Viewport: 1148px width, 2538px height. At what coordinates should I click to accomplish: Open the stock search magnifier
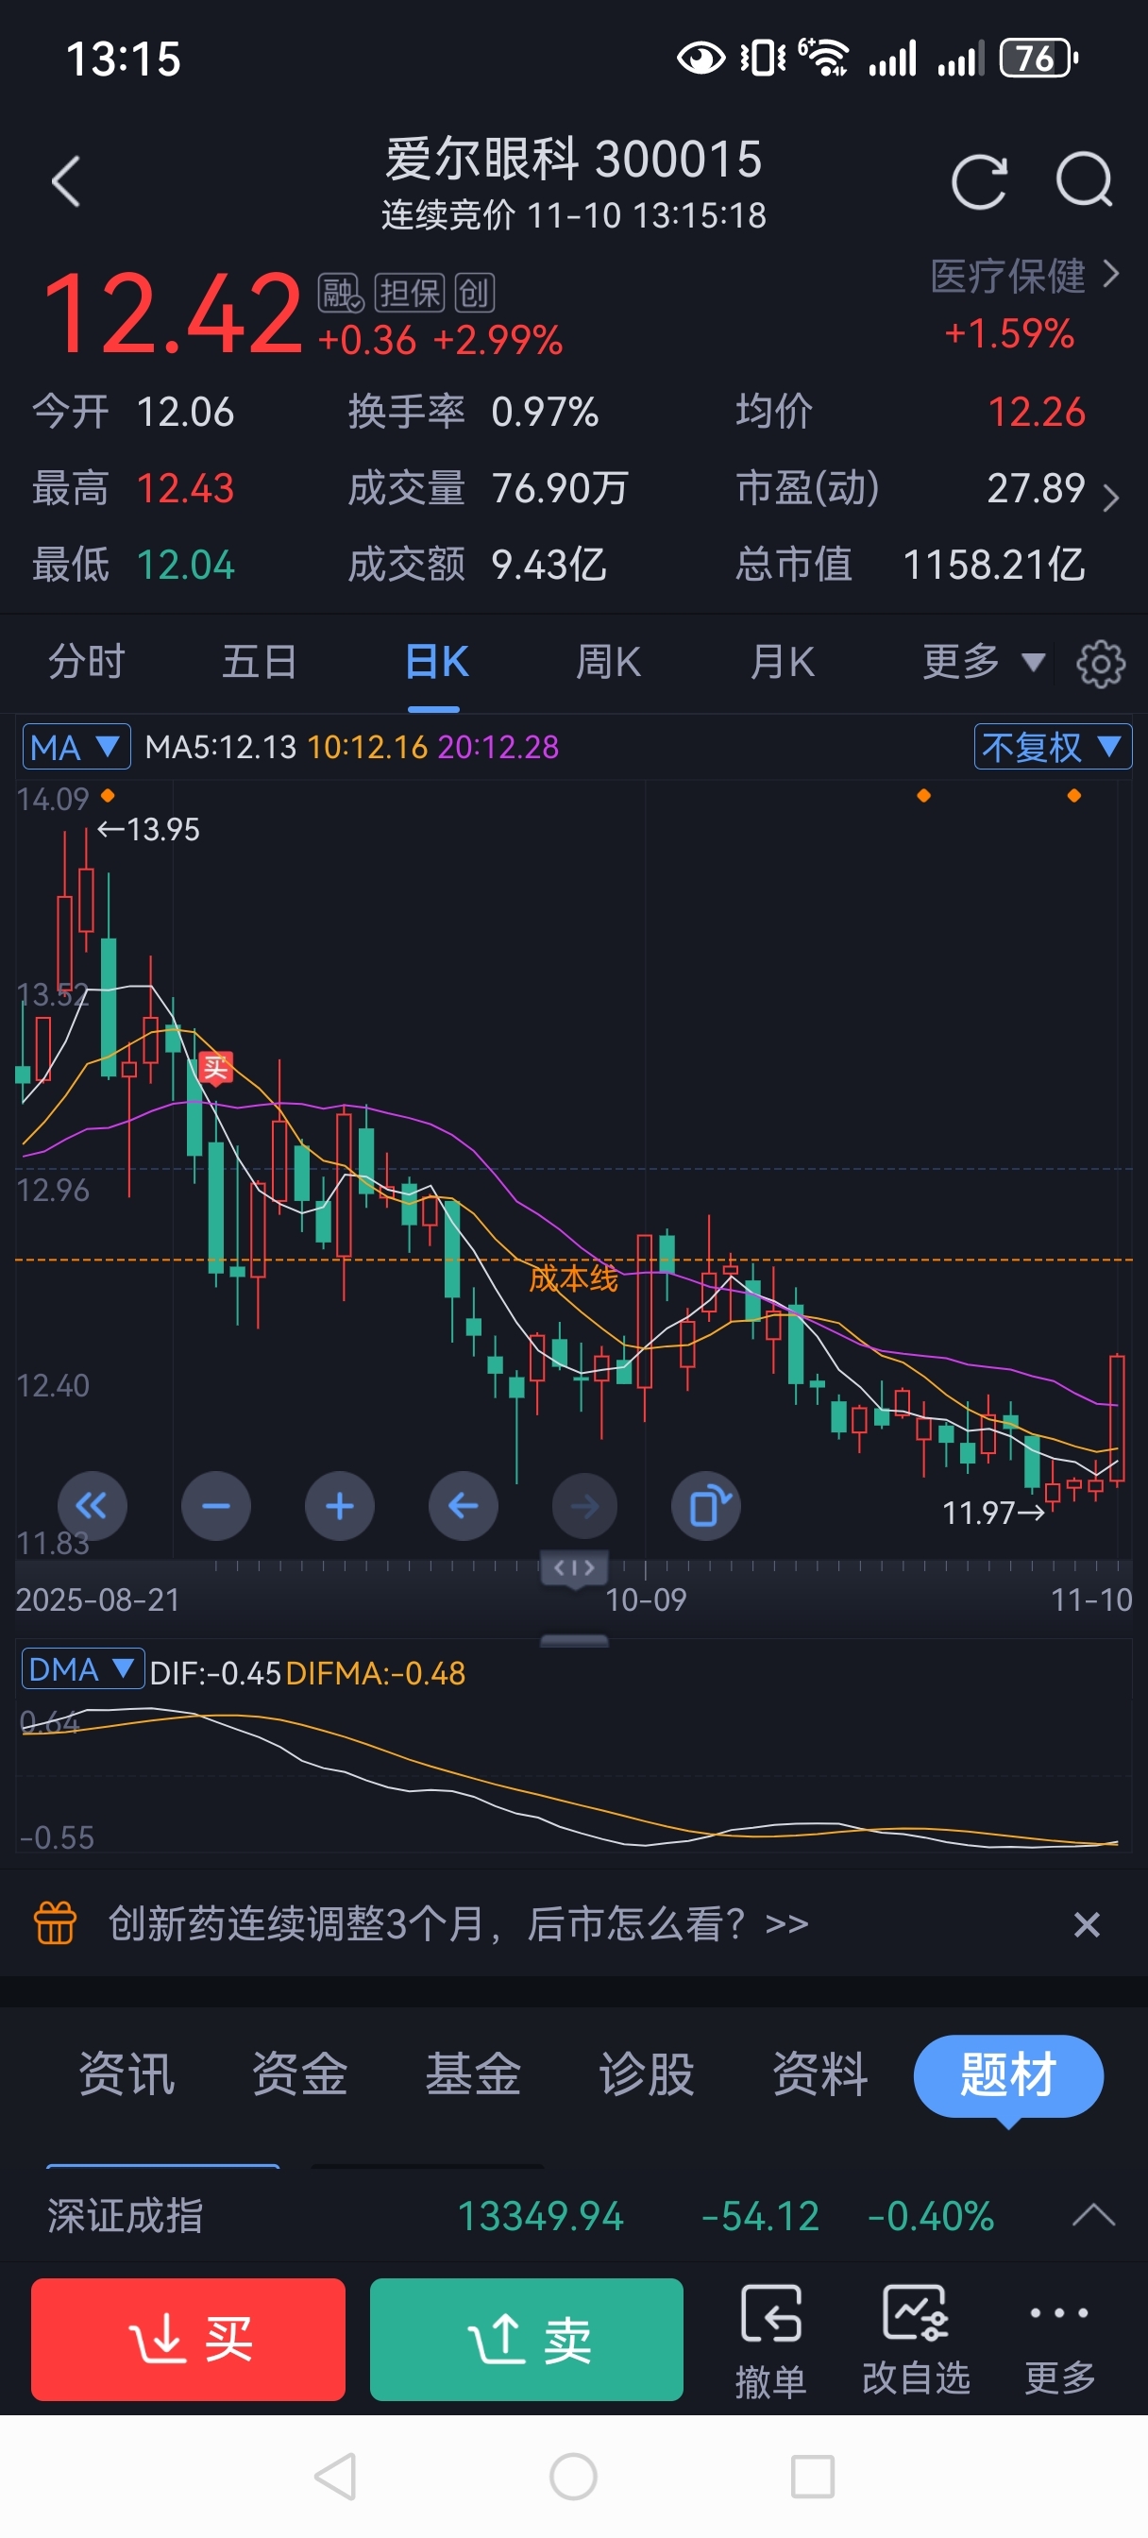[x=1084, y=180]
